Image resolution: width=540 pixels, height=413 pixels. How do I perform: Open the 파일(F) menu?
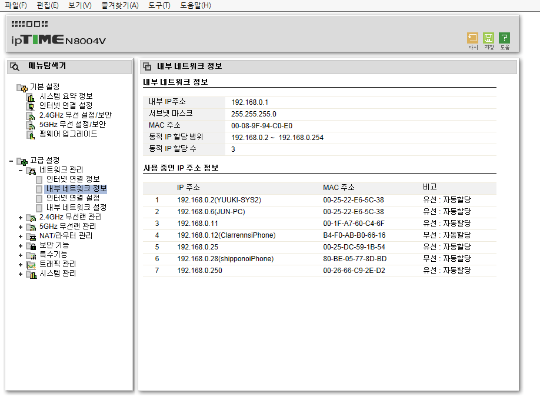tap(16, 5)
